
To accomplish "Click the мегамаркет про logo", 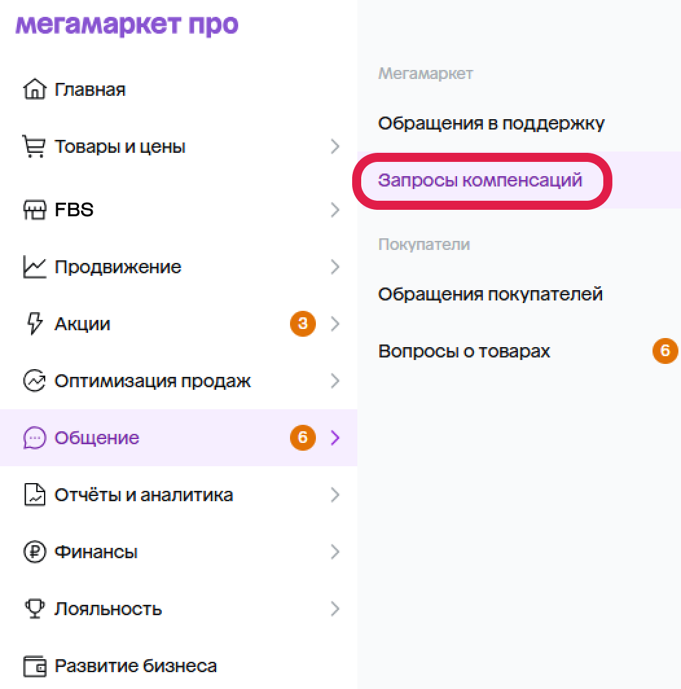I will [127, 25].
